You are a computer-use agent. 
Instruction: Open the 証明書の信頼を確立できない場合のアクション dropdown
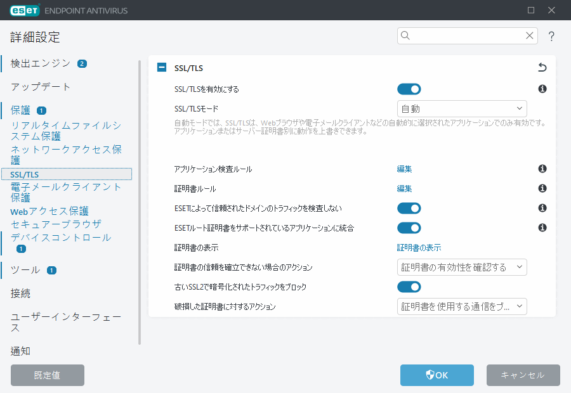(x=462, y=267)
